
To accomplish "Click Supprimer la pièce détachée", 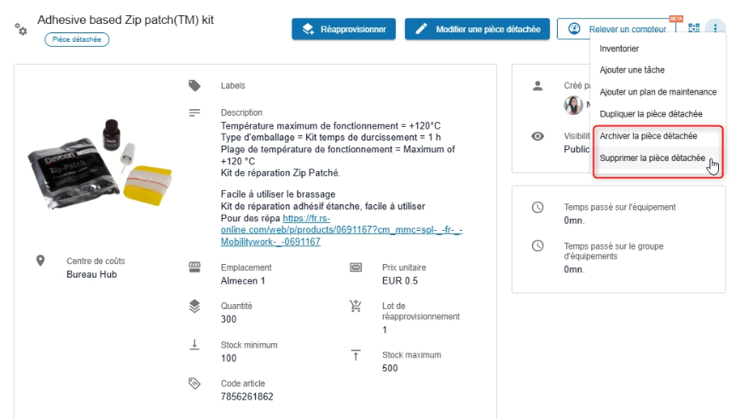I will point(652,158).
